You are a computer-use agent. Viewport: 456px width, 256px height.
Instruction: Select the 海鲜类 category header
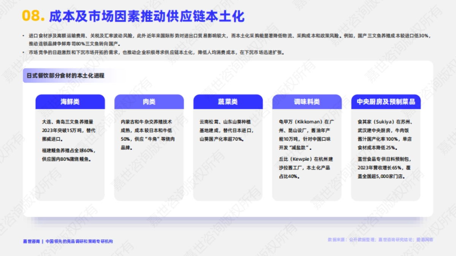pos(70,102)
